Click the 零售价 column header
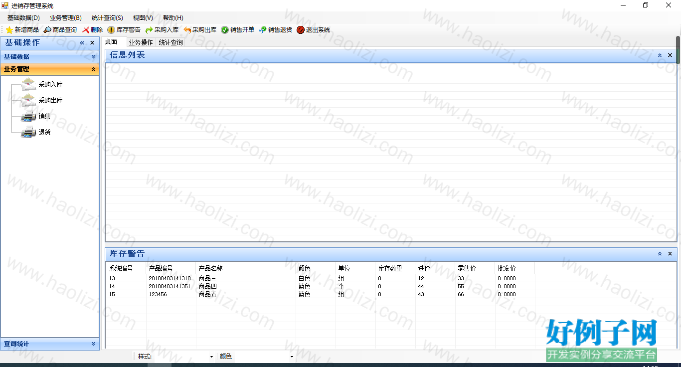Viewport: 681px width, 367px height. click(x=475, y=268)
